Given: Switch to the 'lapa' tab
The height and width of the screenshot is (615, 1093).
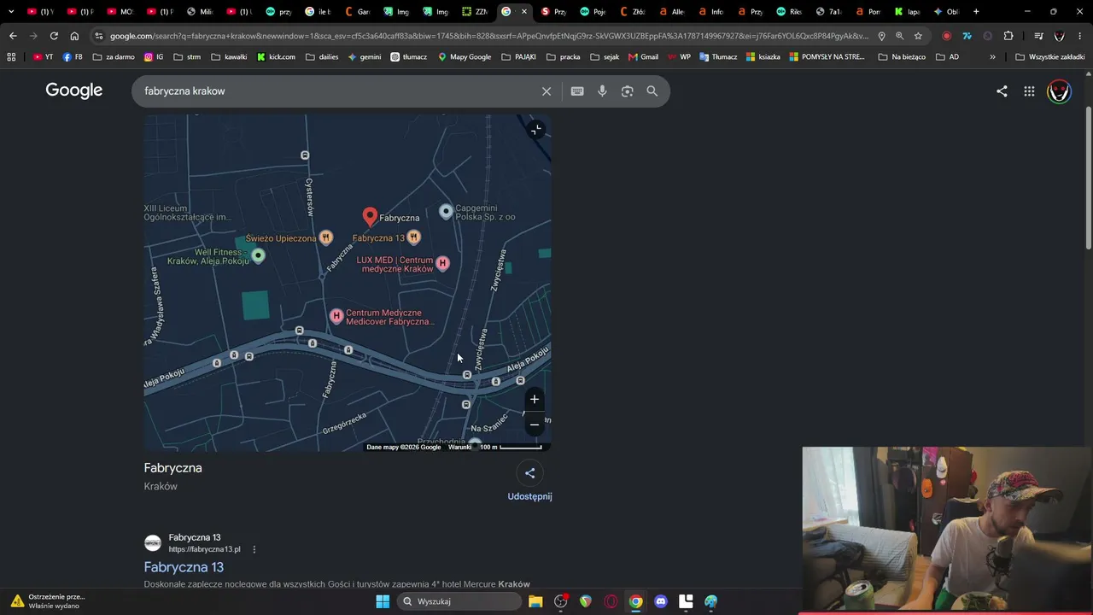Looking at the screenshot, I should 907,12.
